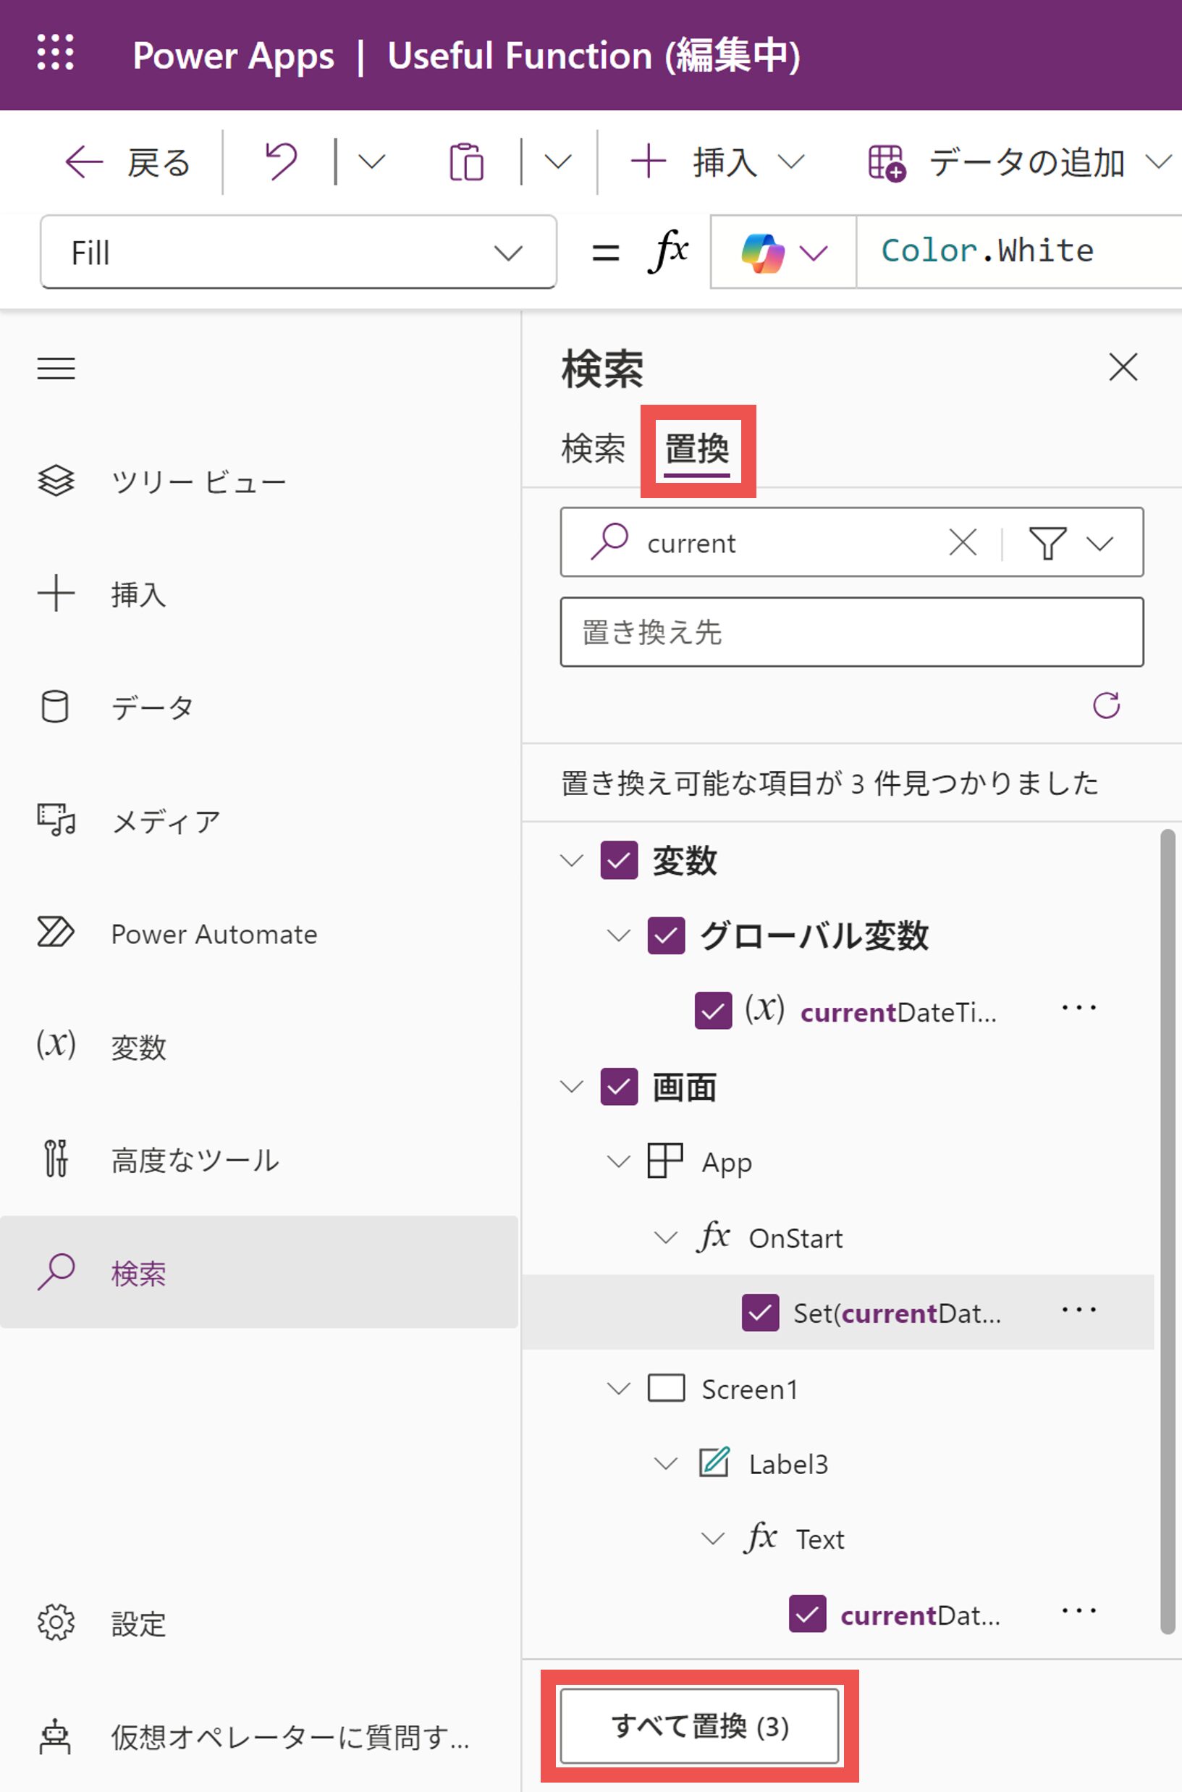Viewport: 1182px width, 1792px height.
Task: Toggle the hamburger menu in left sidebar
Action: pyautogui.click(x=56, y=369)
